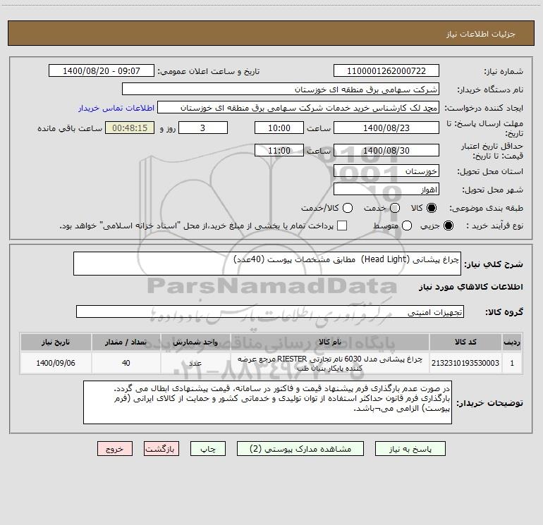Click the delivery province field خوزستان
543x525 pixels.
[386, 171]
